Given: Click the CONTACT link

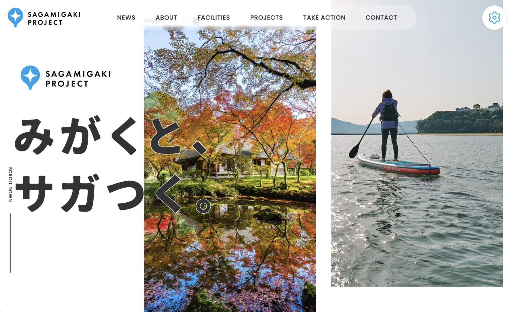Looking at the screenshot, I should 381,18.
